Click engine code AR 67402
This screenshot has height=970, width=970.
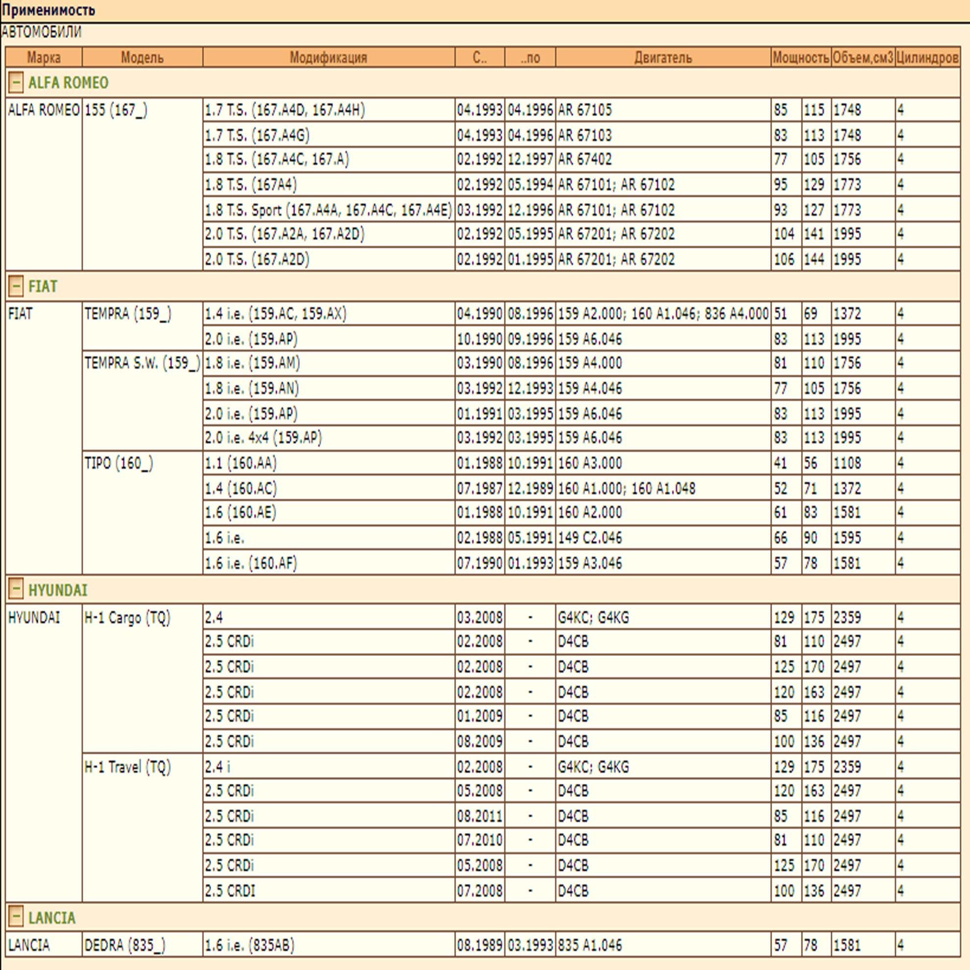(585, 160)
